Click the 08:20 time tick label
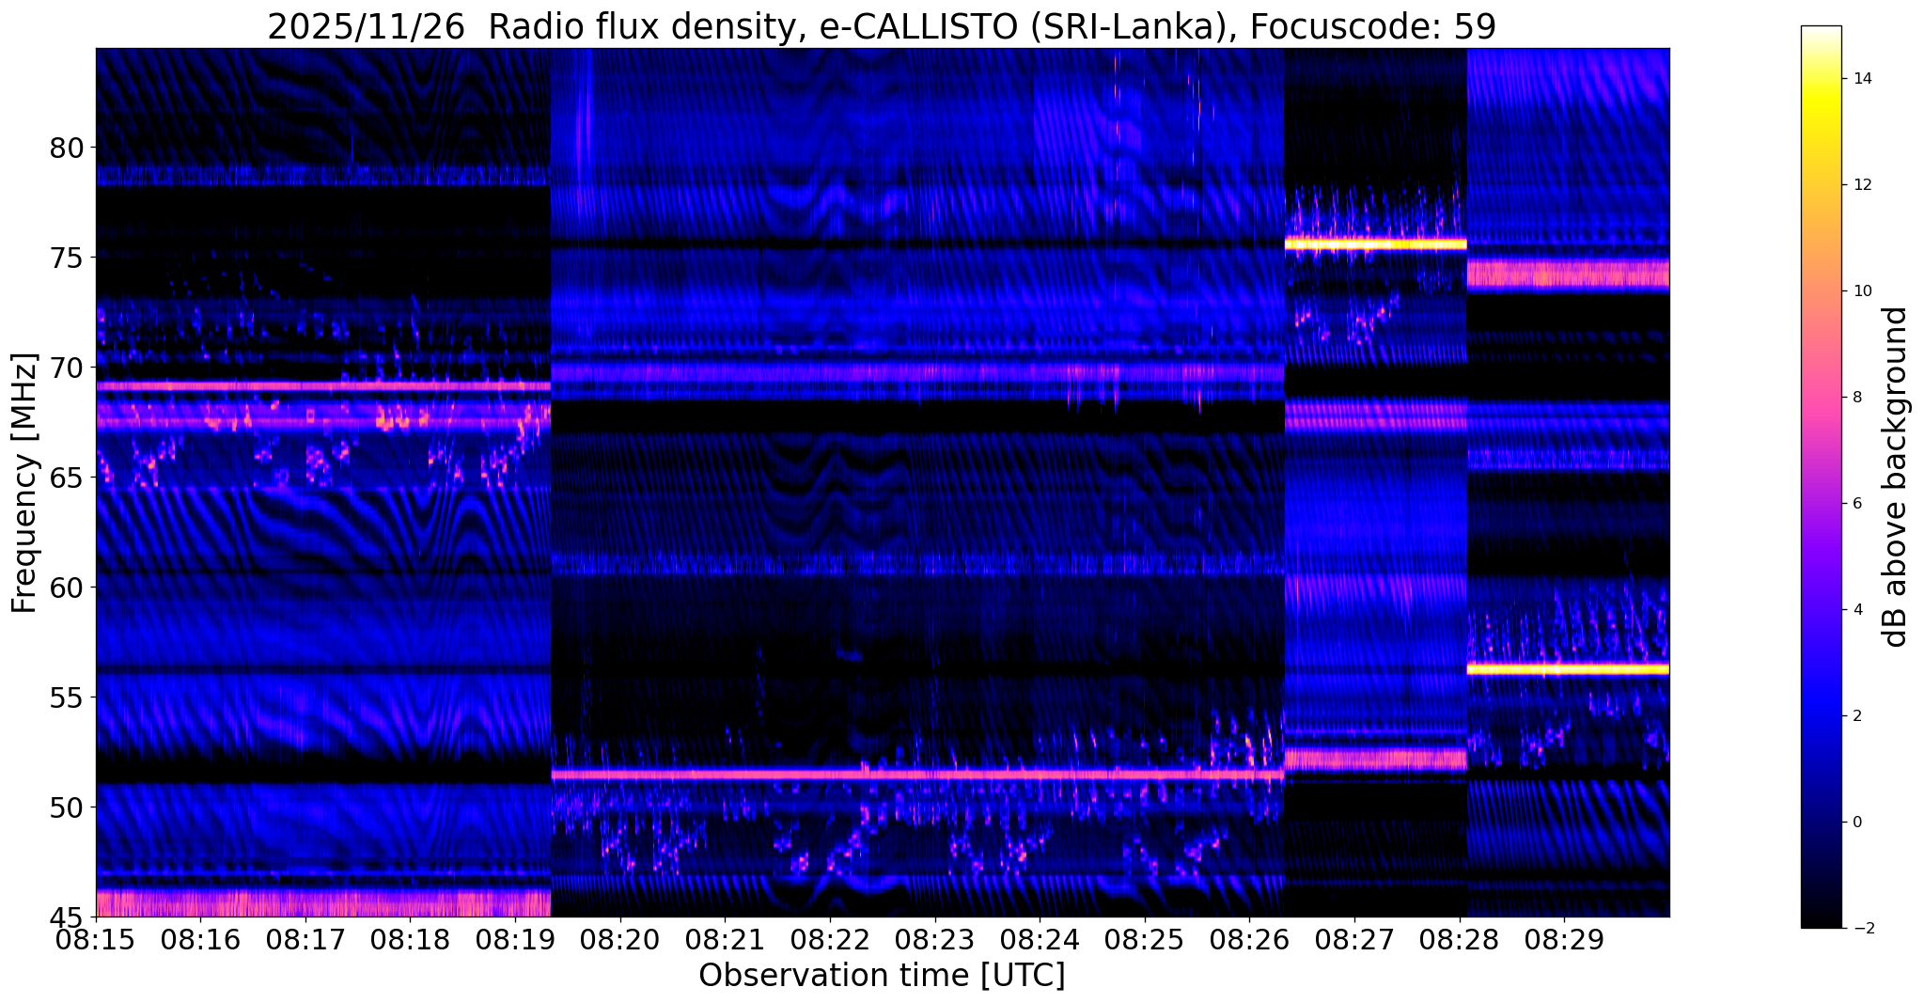This screenshot has width=1924, height=1003. click(620, 939)
